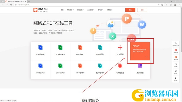
Task: Click the 注册 button
Action: [x=142, y=10]
